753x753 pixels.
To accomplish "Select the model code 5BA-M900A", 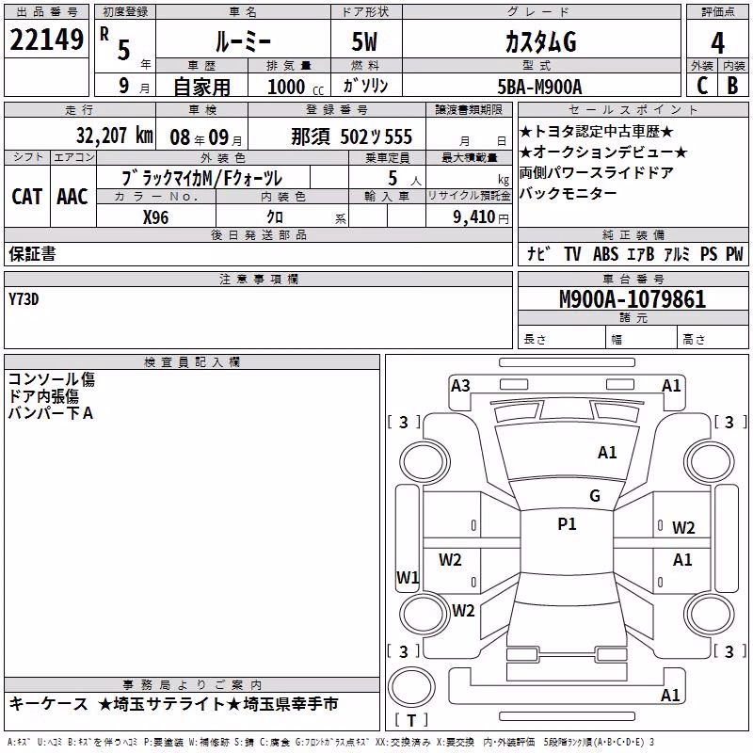I will [x=539, y=87].
